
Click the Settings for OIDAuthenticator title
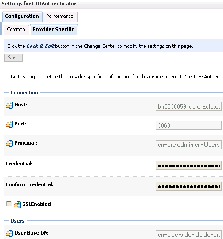tap(39, 4)
